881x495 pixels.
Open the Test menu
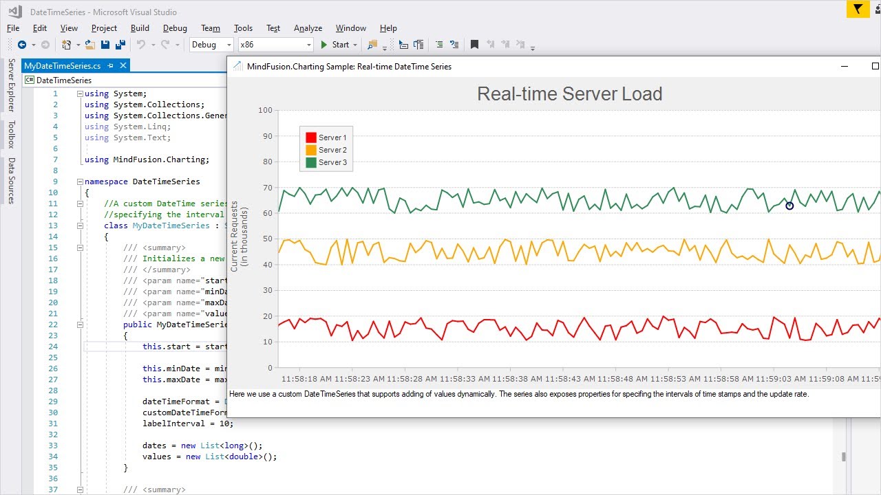(x=273, y=28)
